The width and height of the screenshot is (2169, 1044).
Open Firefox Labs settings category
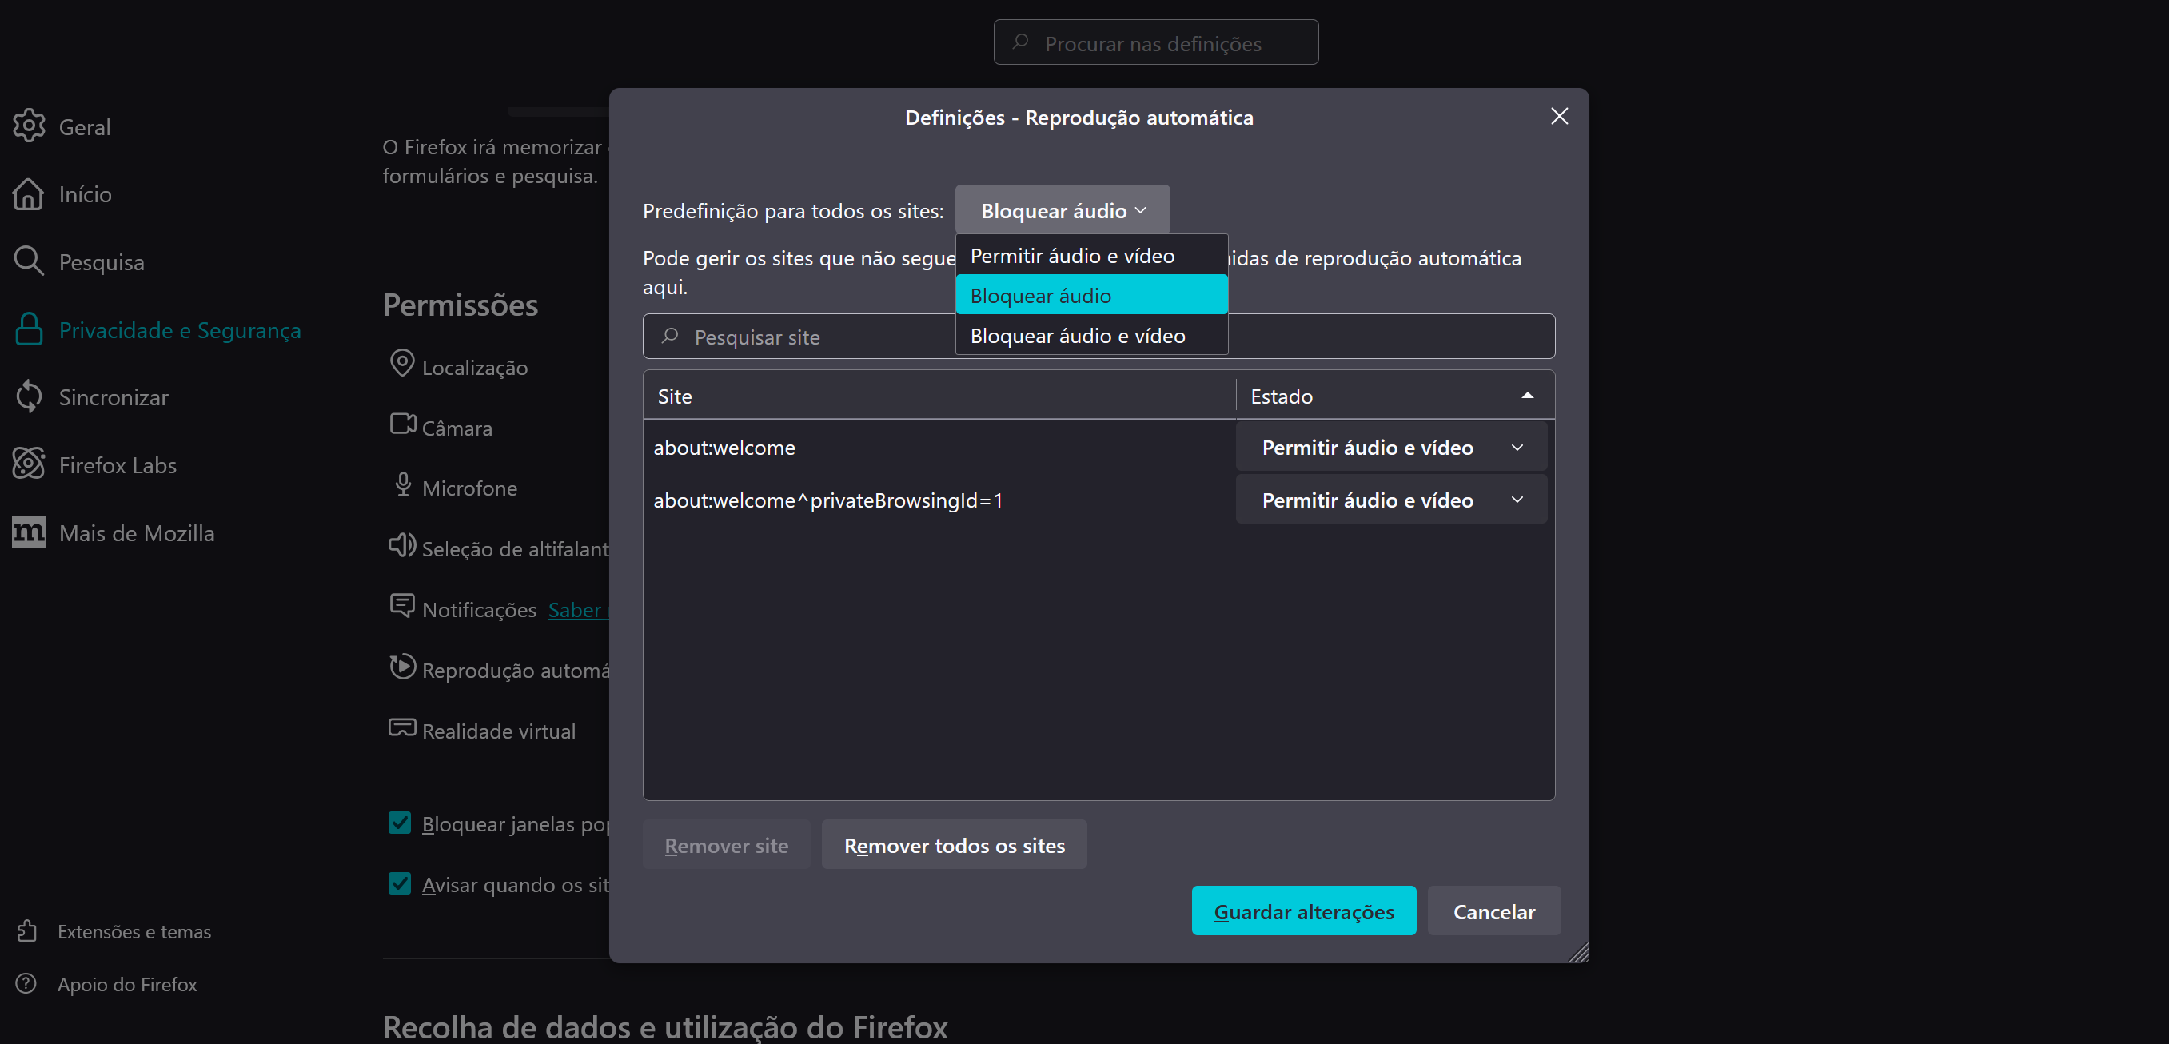pos(118,464)
